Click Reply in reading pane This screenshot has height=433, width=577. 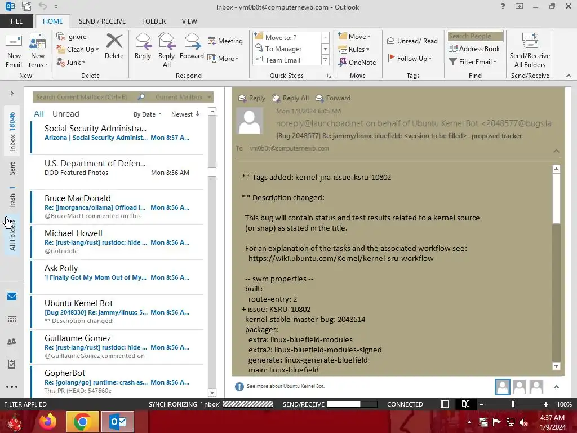(x=252, y=98)
